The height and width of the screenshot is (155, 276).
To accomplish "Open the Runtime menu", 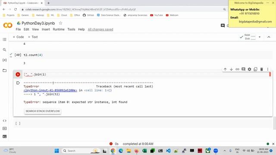I will click(59, 29).
